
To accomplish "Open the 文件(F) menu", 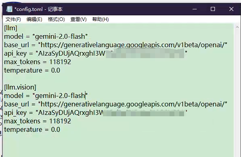I will pos(13,19).
